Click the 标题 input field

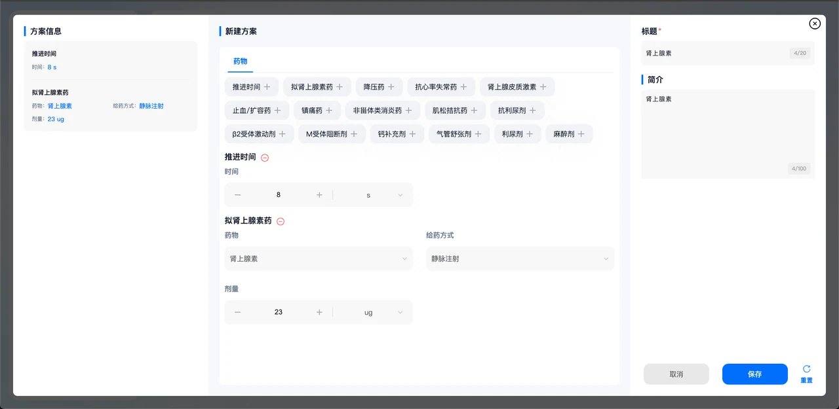(x=728, y=53)
